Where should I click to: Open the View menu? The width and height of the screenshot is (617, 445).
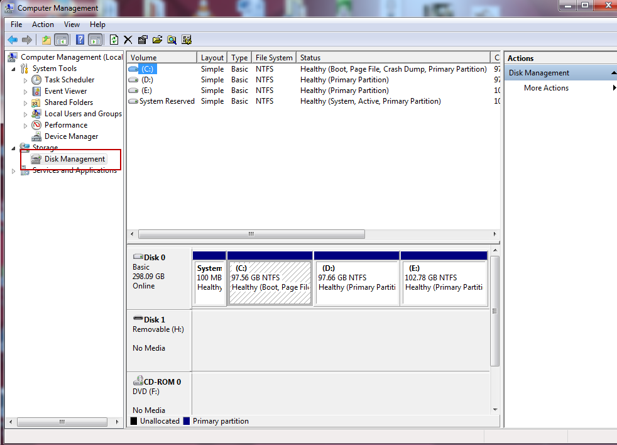(72, 24)
